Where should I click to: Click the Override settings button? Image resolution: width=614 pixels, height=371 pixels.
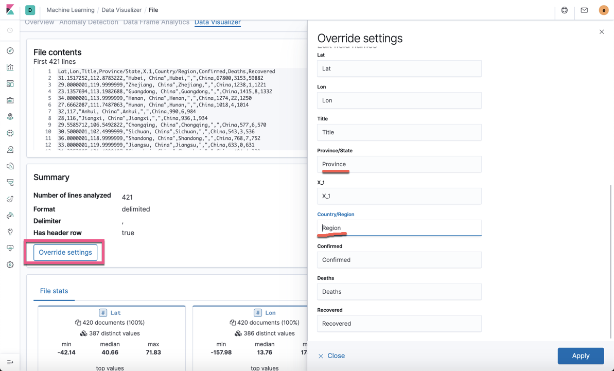point(65,252)
